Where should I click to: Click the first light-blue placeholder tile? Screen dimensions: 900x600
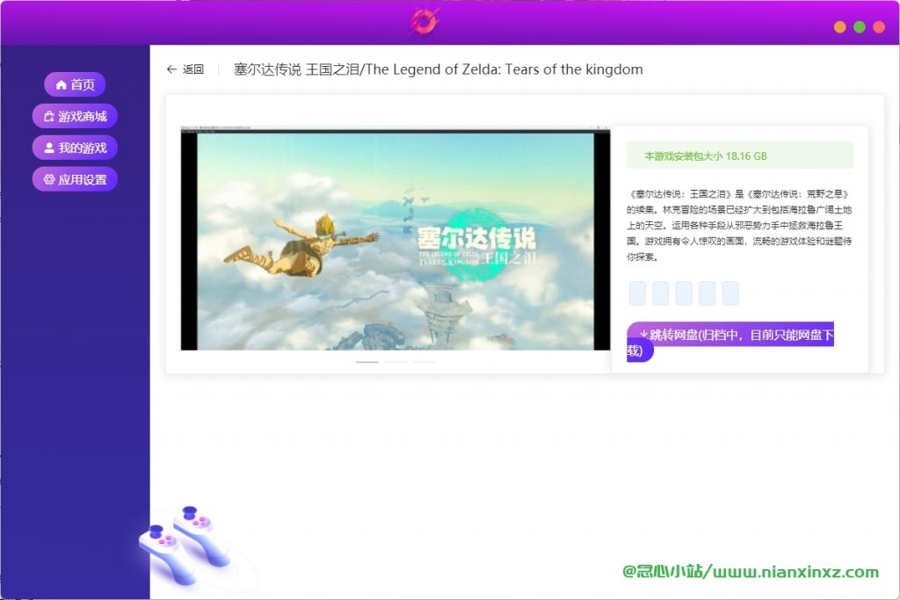[x=638, y=293]
